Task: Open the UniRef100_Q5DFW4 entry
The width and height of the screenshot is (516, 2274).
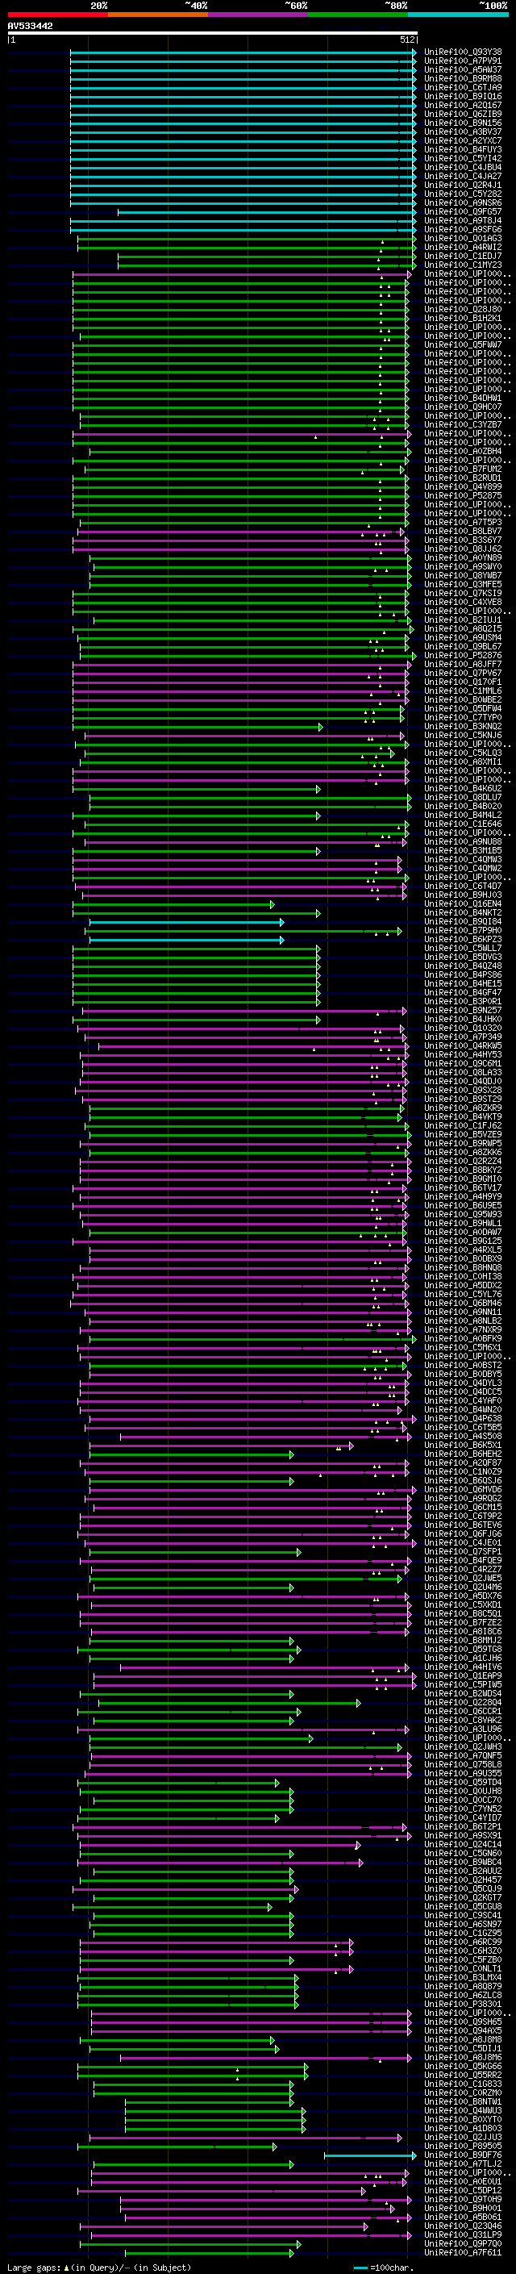Action: pos(463,708)
